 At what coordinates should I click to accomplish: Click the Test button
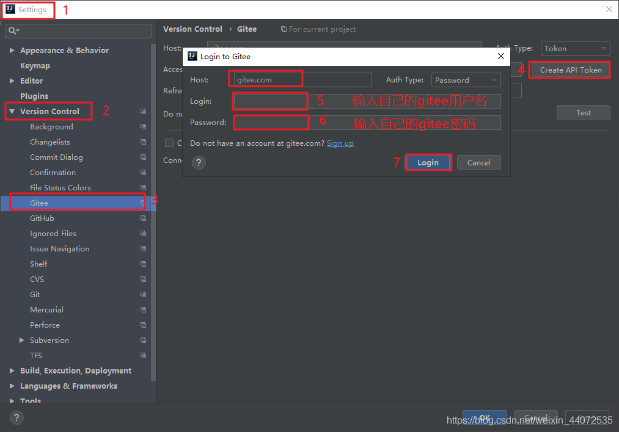click(584, 112)
